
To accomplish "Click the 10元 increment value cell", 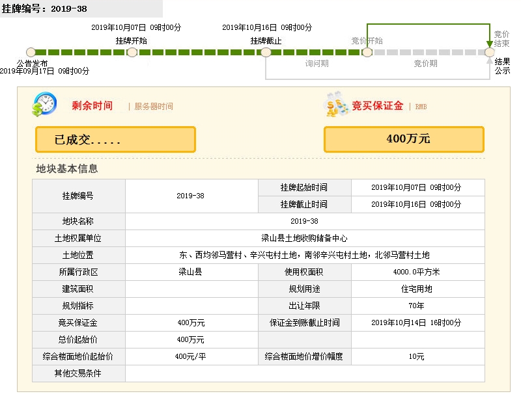I will [418, 356].
